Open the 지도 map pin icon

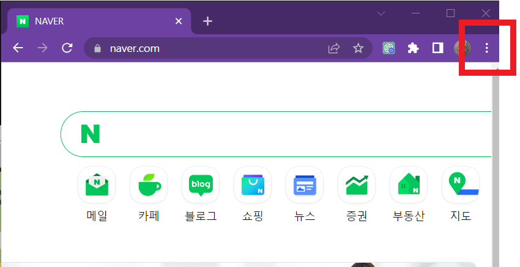pyautogui.click(x=461, y=185)
